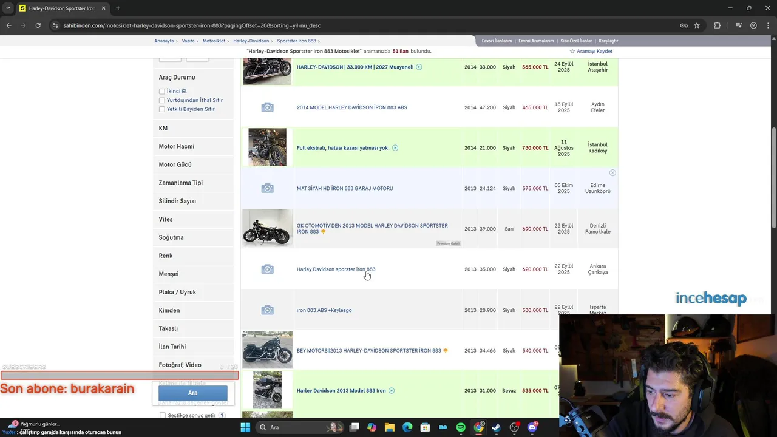Click the Windows taskbar search box
Screen dimensions: 777x437
[300, 427]
